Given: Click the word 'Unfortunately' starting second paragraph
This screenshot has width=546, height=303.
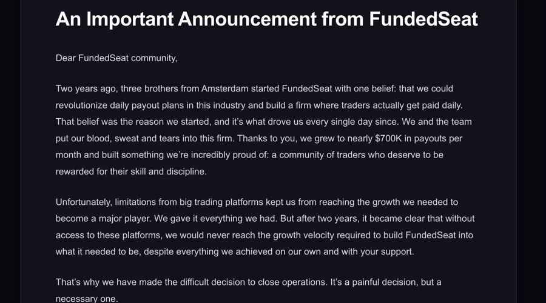Looking at the screenshot, I should [84, 202].
